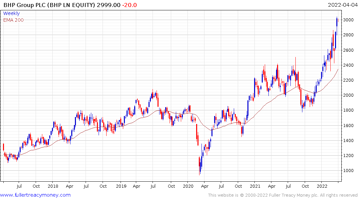Screen dimensions: 358x200
Task: Click the 2020 year label on time axis
Action: coord(188,186)
